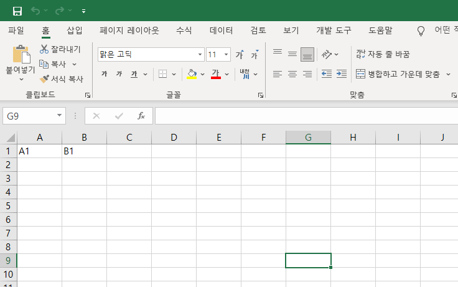Click the Redo arrow icon

click(60, 11)
